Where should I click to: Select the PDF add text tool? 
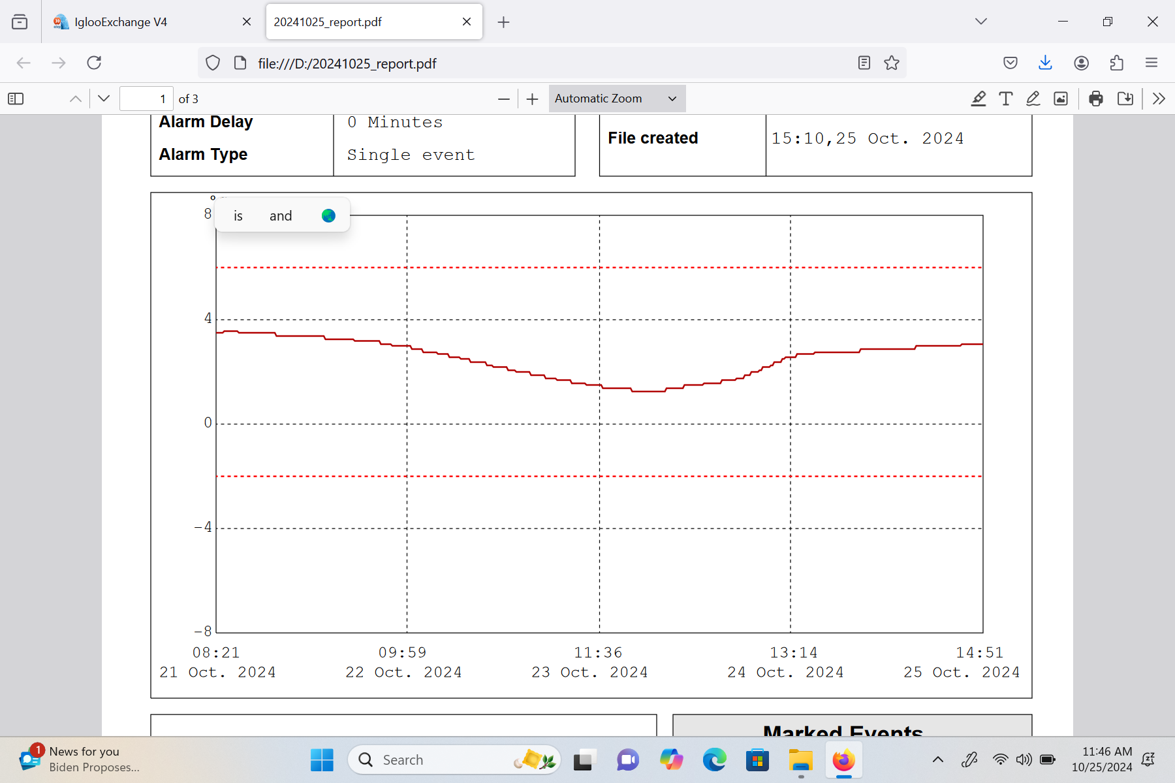click(1006, 99)
